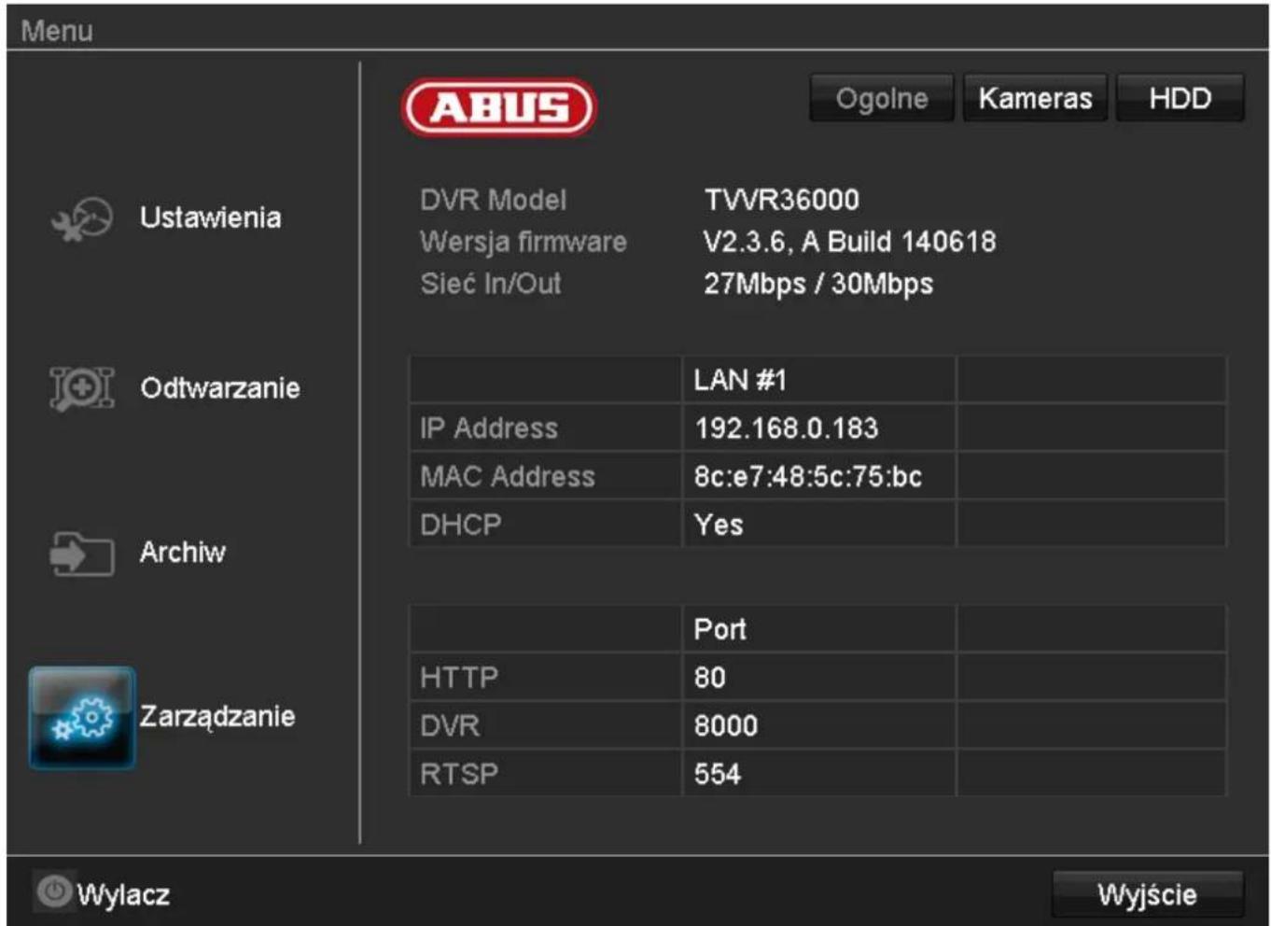Click the TVVR36000 model value

point(782,200)
